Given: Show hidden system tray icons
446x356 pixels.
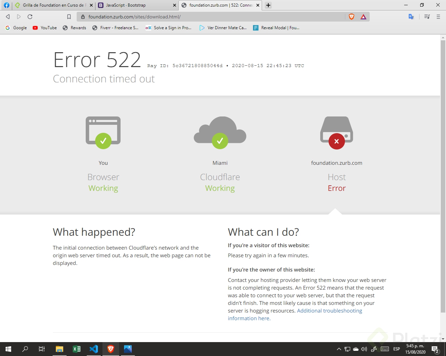Looking at the screenshot, I should tap(339, 349).
